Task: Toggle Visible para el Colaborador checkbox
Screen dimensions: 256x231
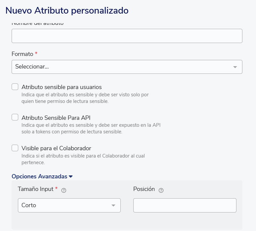Action: 15,148
